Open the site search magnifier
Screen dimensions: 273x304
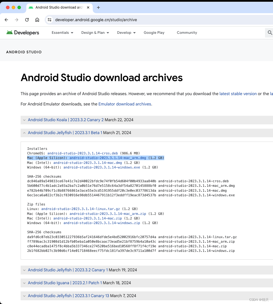(270, 33)
